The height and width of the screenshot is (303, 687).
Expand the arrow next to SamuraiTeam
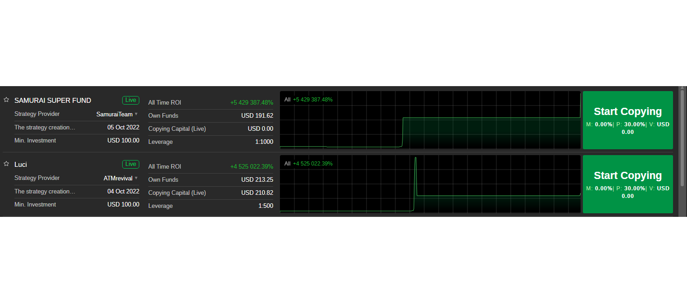[136, 114]
